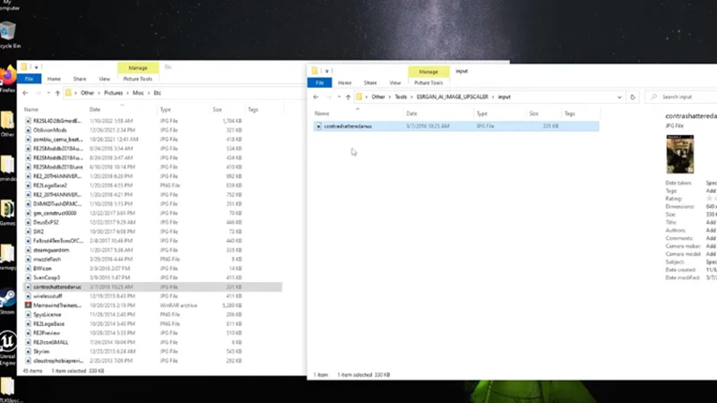Open the Home tab in Etc window
This screenshot has height=403, width=717.
point(54,79)
